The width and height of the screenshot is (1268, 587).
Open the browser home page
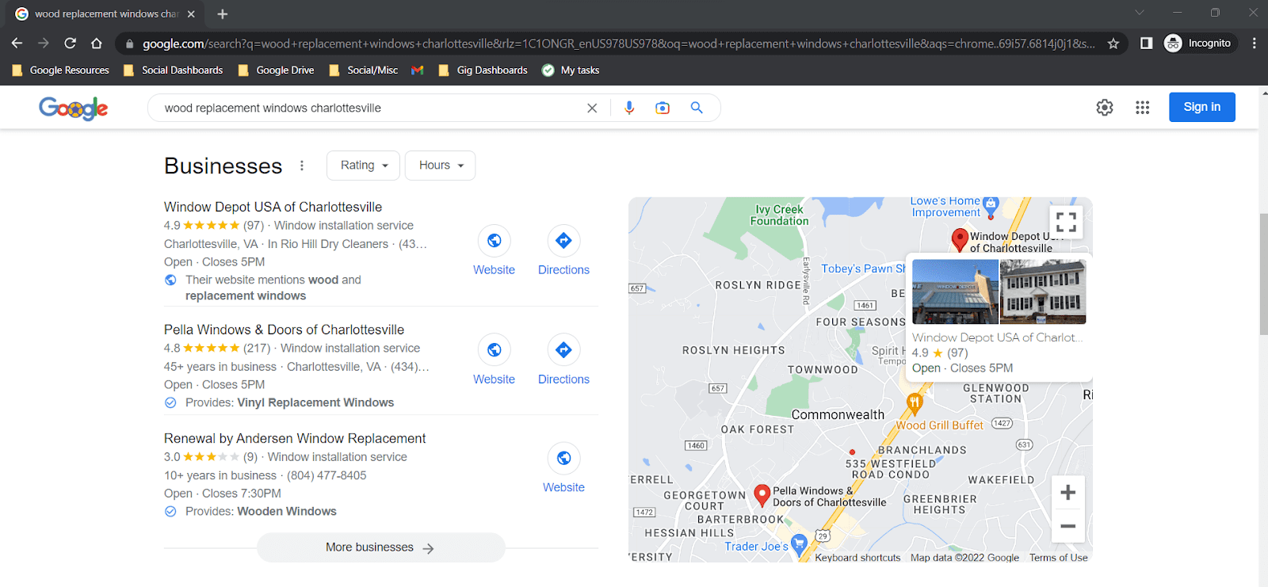(x=96, y=44)
